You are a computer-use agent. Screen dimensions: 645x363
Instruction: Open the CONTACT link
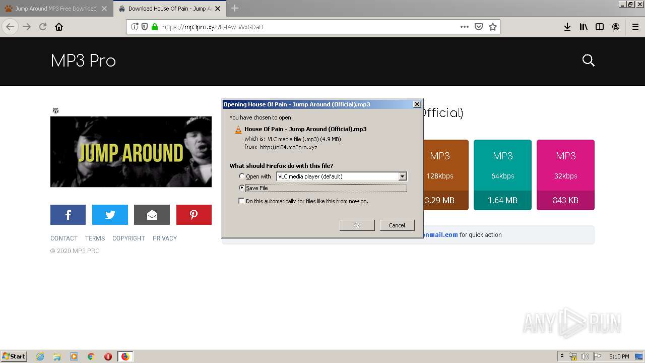[x=64, y=238]
